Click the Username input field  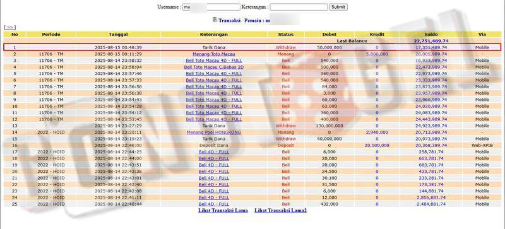pos(211,7)
